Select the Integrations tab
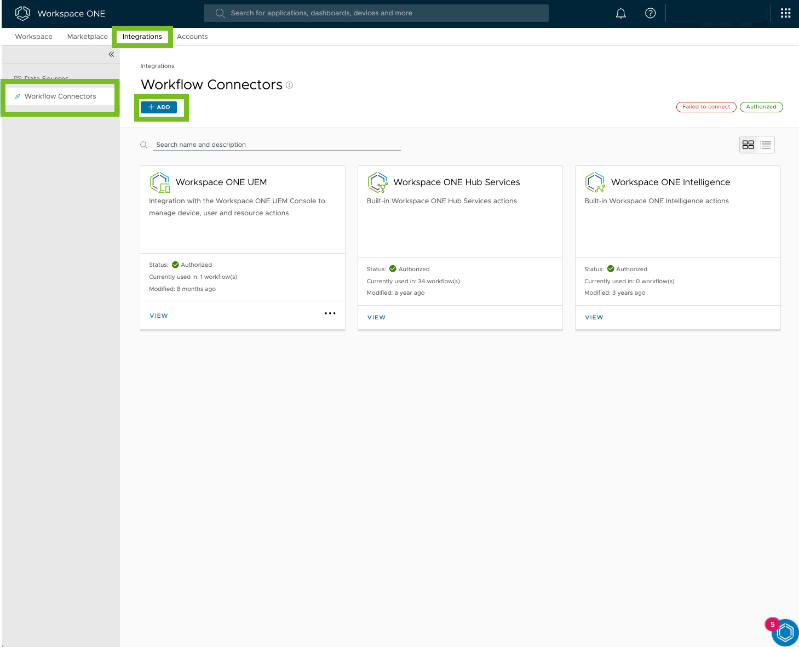Image resolution: width=799 pixels, height=647 pixels. tap(142, 37)
